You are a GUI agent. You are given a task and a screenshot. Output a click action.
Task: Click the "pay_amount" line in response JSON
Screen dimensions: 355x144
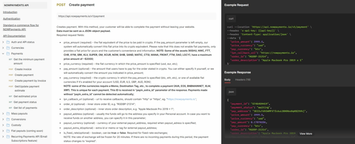tap(249, 122)
